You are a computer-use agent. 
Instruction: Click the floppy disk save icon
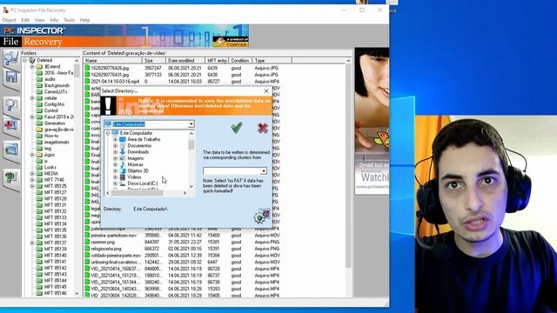(x=11, y=77)
